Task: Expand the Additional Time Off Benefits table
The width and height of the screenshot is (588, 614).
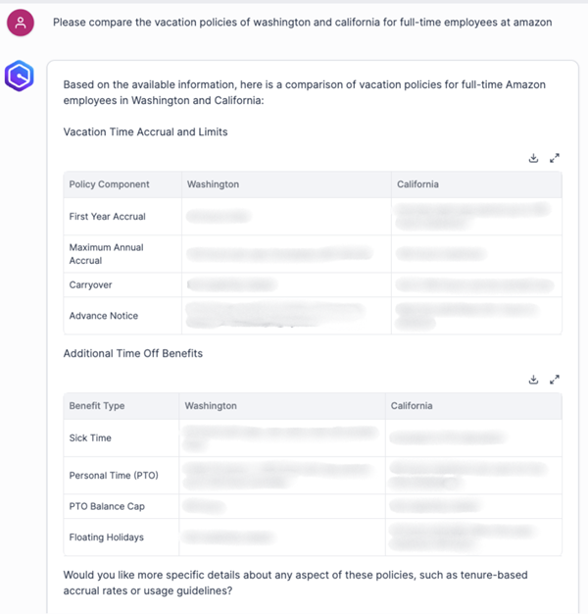Action: [555, 380]
